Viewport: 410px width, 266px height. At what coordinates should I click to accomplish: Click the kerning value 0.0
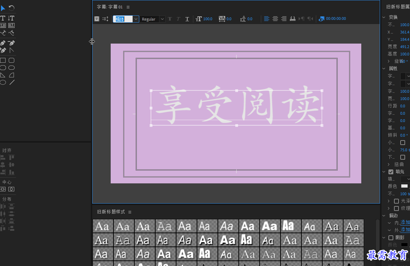click(229, 19)
